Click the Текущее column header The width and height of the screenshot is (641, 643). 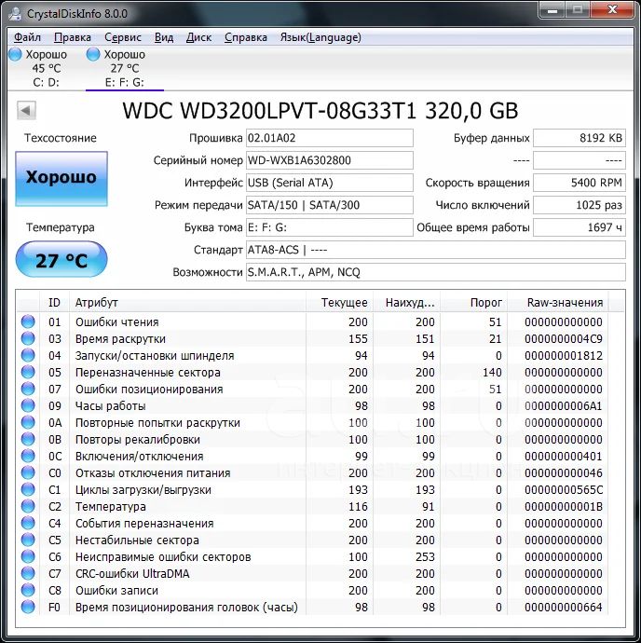coord(339,303)
